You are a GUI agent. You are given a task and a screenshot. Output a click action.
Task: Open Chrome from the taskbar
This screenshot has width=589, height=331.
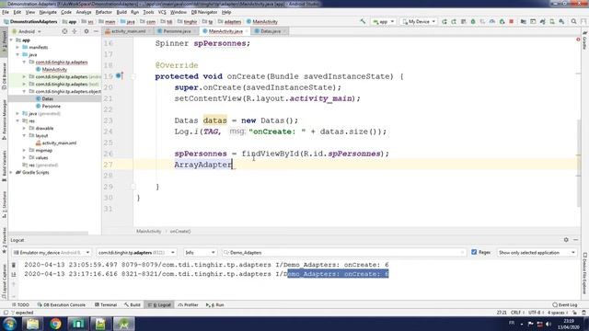pyautogui.click(x=55, y=324)
